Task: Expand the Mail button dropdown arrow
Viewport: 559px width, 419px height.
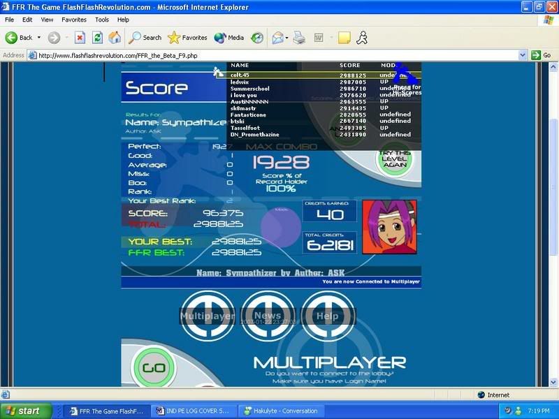Action: click(286, 38)
